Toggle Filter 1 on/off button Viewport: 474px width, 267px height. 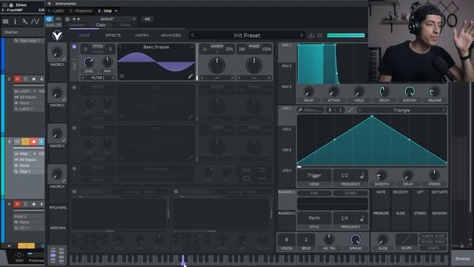coord(74,191)
